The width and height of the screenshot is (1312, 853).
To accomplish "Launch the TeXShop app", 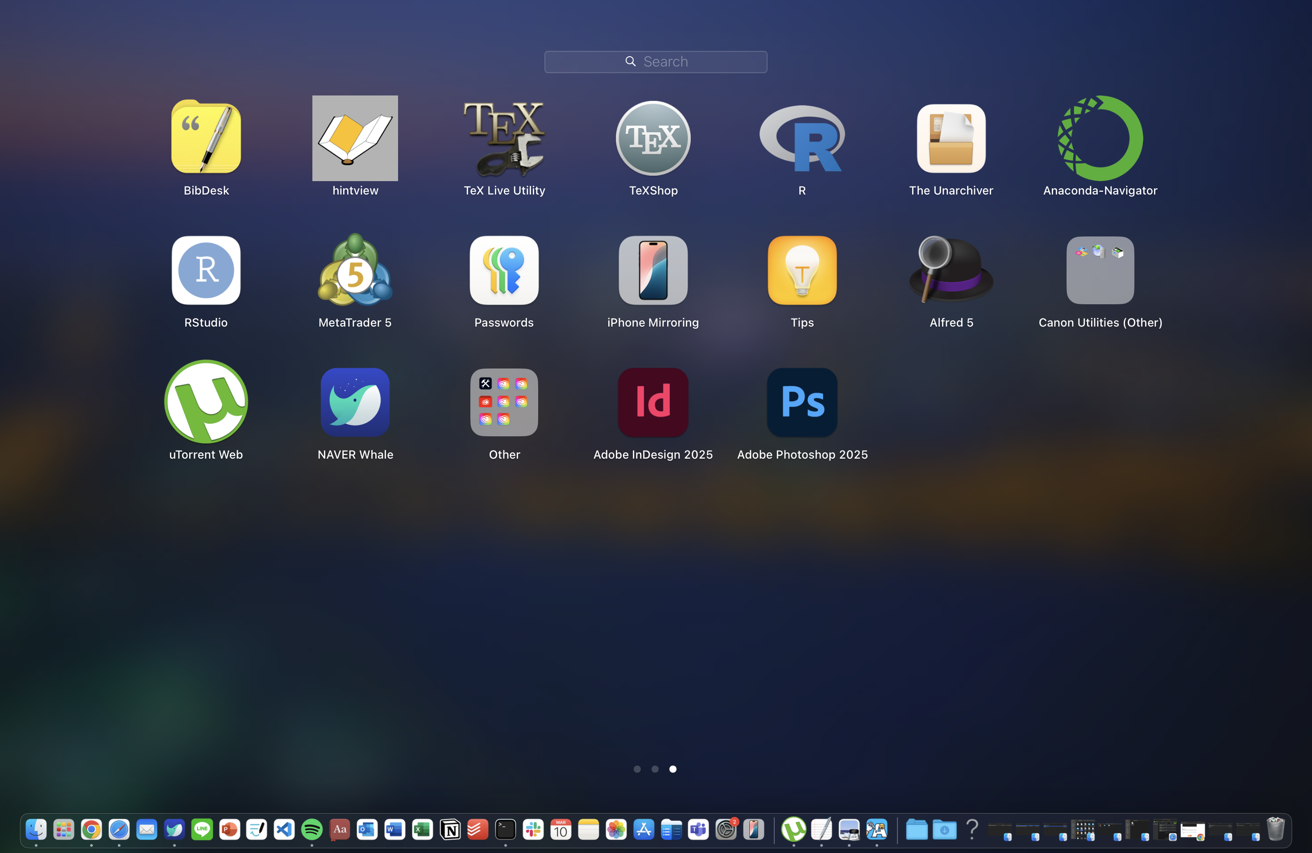I will [x=653, y=138].
